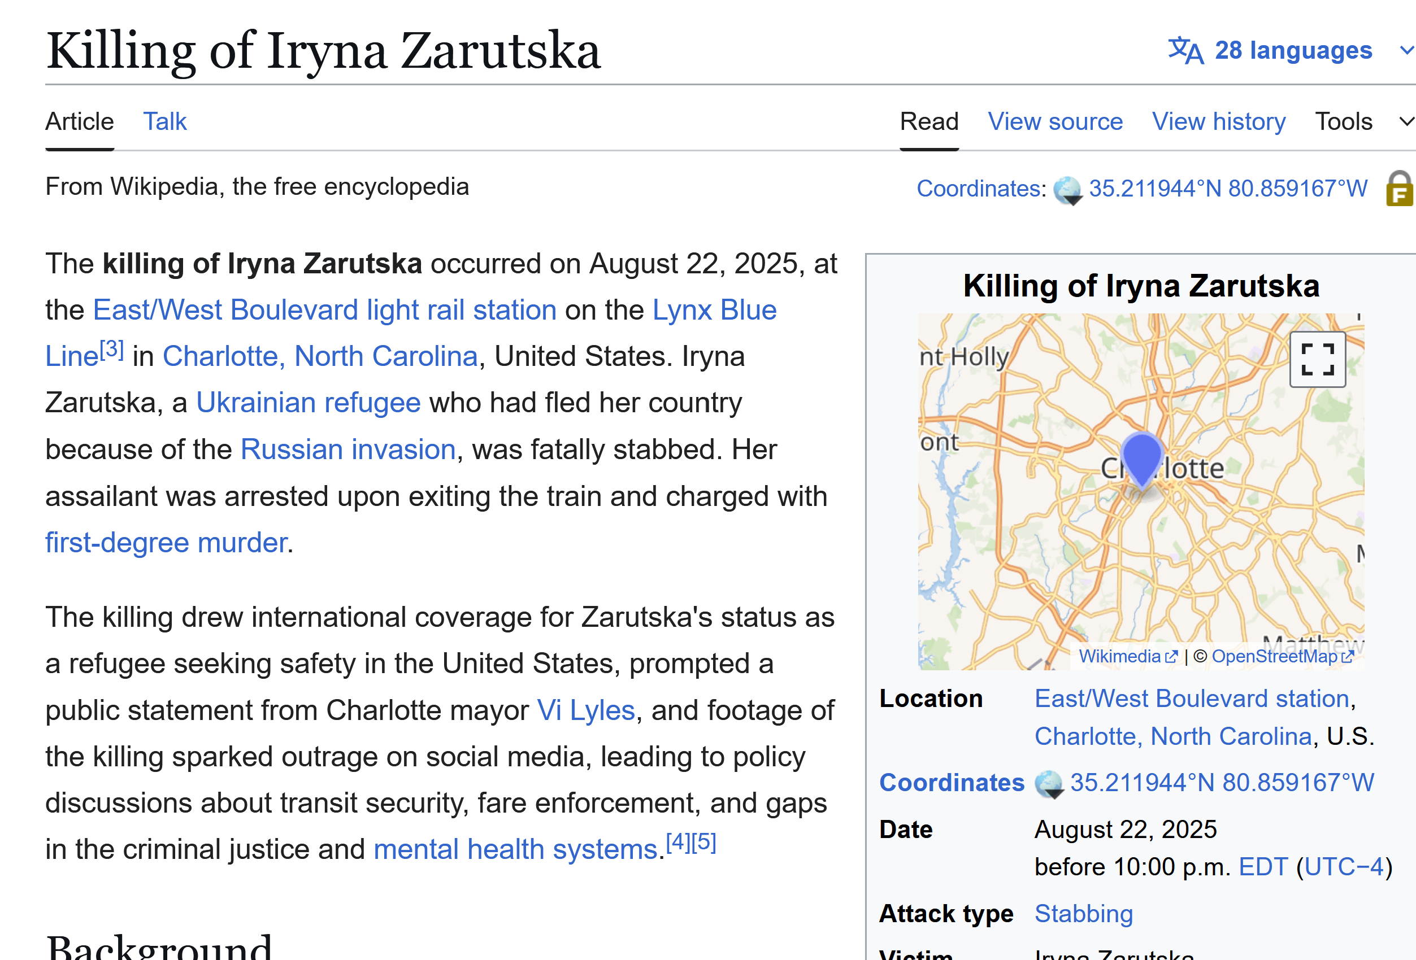Open the first-degree murder link
Screen dimensions: 1416x960
tap(166, 542)
